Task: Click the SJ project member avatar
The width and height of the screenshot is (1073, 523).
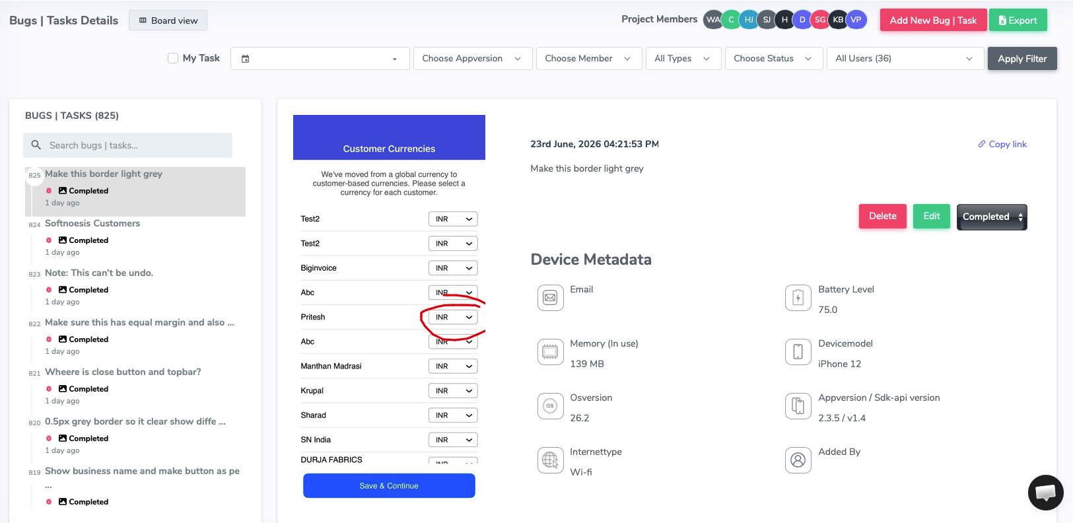Action: pos(767,20)
